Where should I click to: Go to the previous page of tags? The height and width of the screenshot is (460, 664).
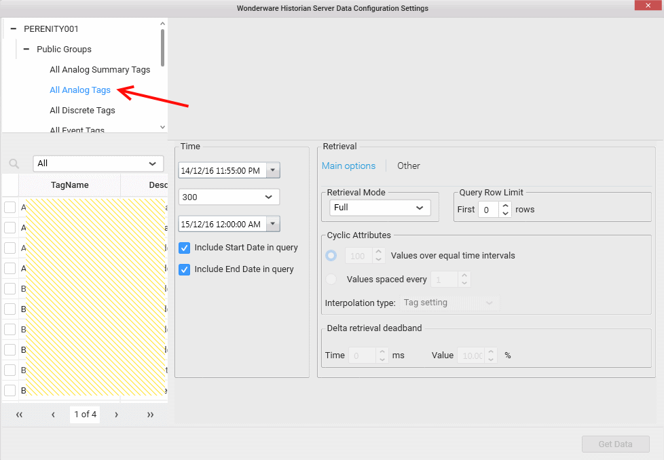[x=54, y=415]
